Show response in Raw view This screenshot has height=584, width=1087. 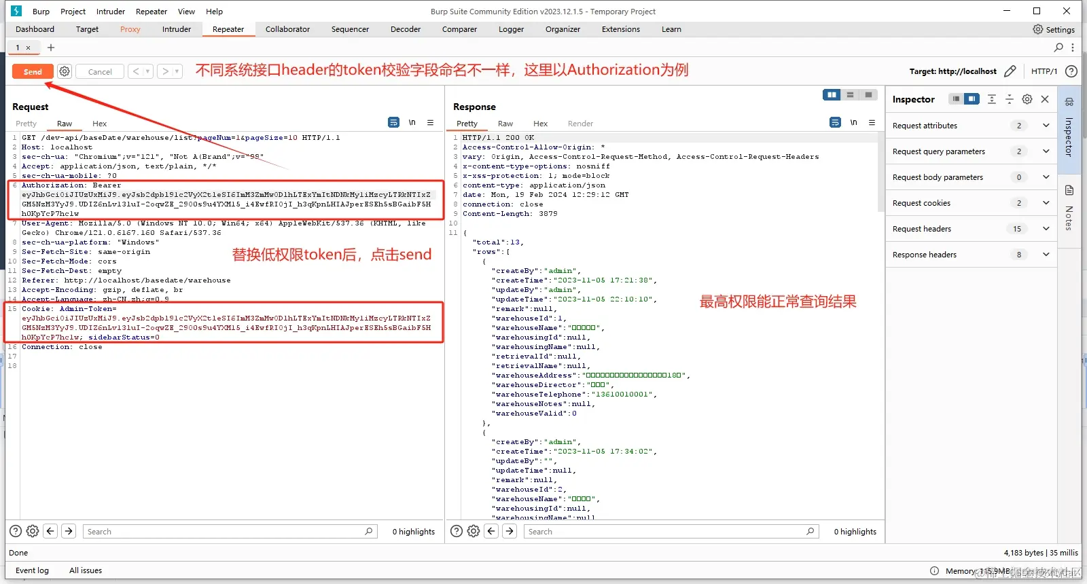coord(505,124)
